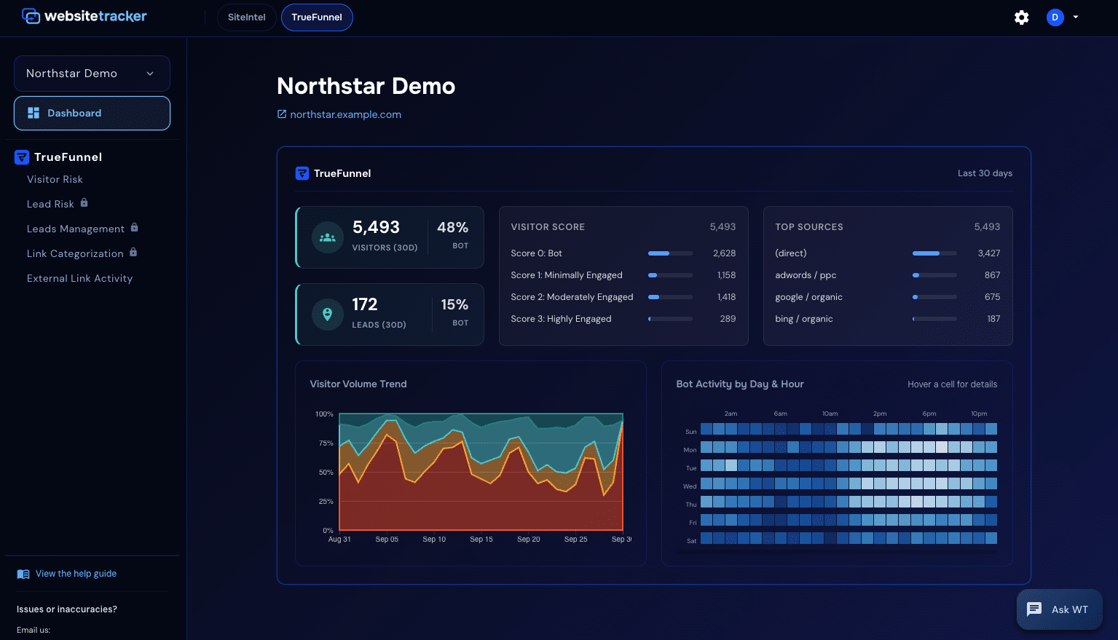Click the Dashboard button in the sidebar
The width and height of the screenshot is (1118, 640).
[92, 113]
